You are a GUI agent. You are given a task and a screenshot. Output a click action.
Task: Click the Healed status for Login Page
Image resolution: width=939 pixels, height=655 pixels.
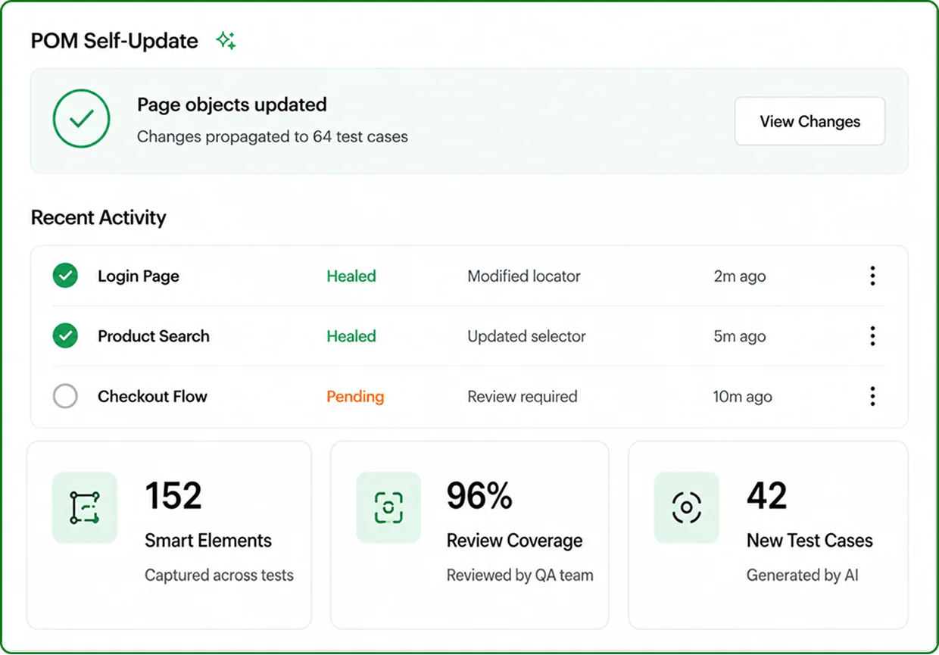pos(351,276)
